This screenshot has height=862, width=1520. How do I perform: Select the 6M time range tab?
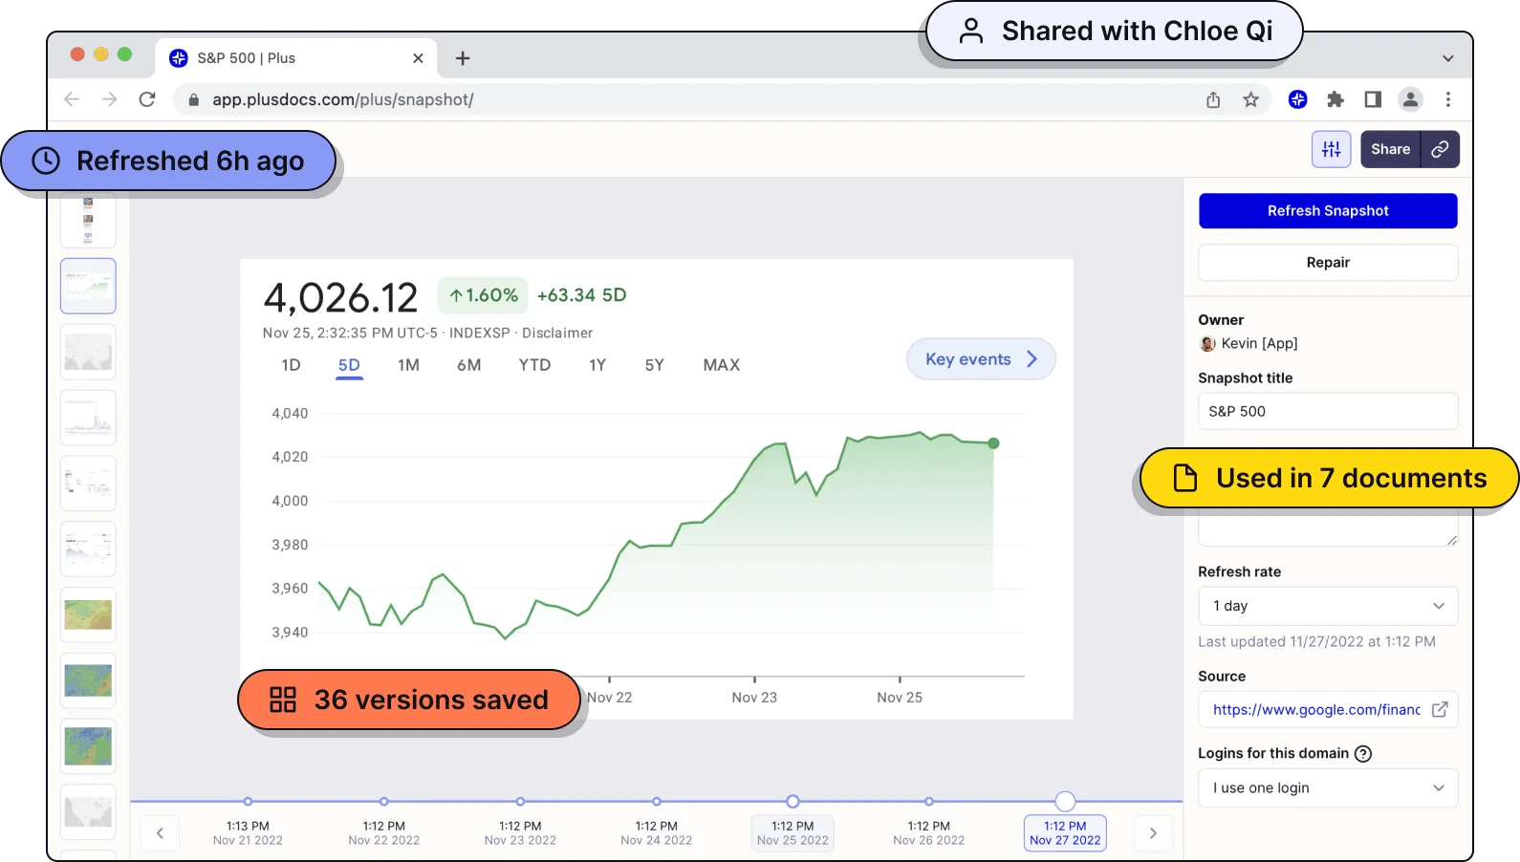point(468,365)
